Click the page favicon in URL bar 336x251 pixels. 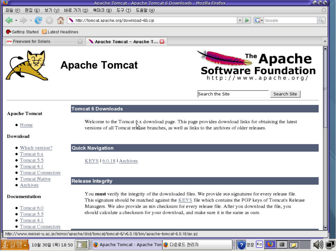(71, 20)
